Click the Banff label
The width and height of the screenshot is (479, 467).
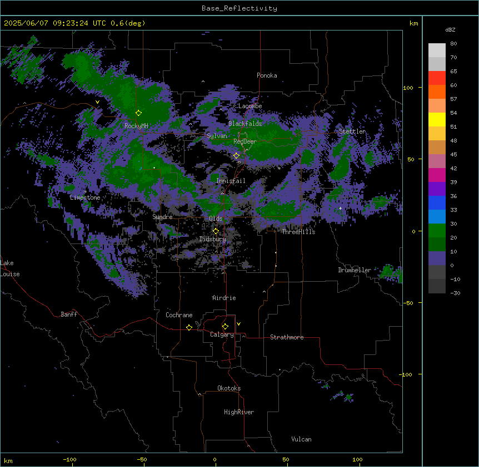pyautogui.click(x=69, y=314)
